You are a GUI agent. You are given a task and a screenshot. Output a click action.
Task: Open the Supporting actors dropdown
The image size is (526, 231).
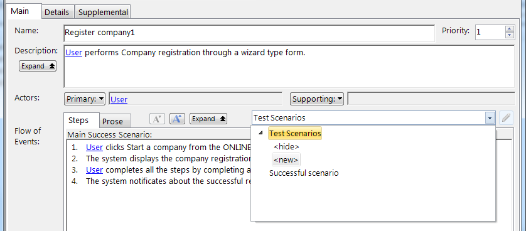[x=317, y=99]
